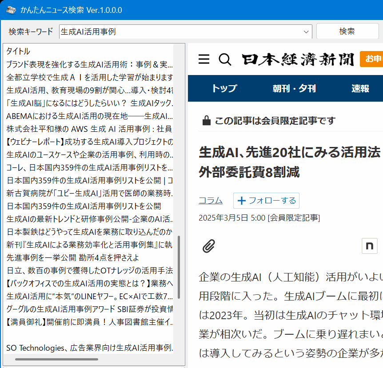Select result 生成AIの最新トレンドと研修事例公開
383x368 pixels.
[x=89, y=219]
